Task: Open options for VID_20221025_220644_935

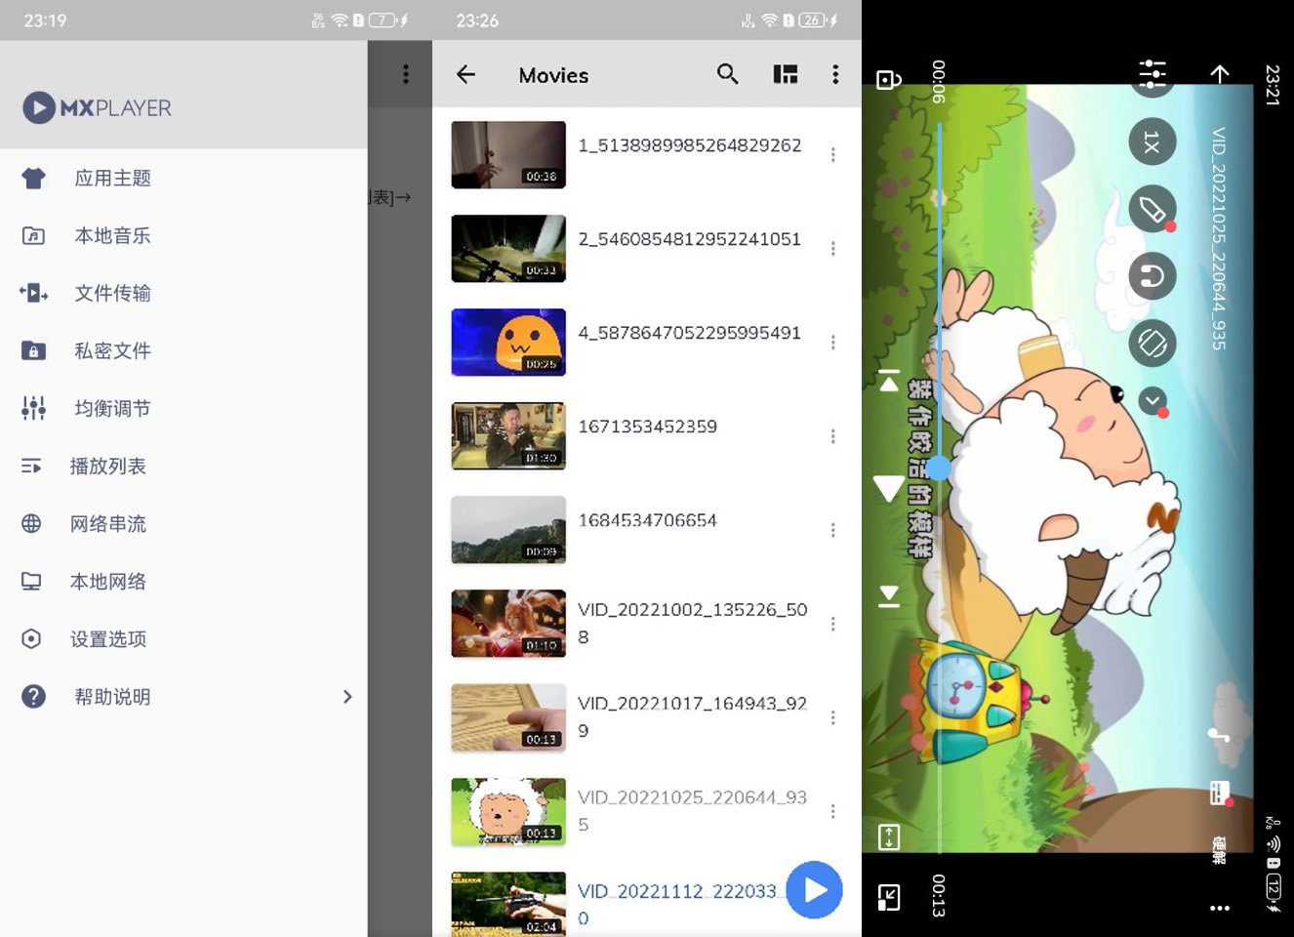Action: coord(832,811)
